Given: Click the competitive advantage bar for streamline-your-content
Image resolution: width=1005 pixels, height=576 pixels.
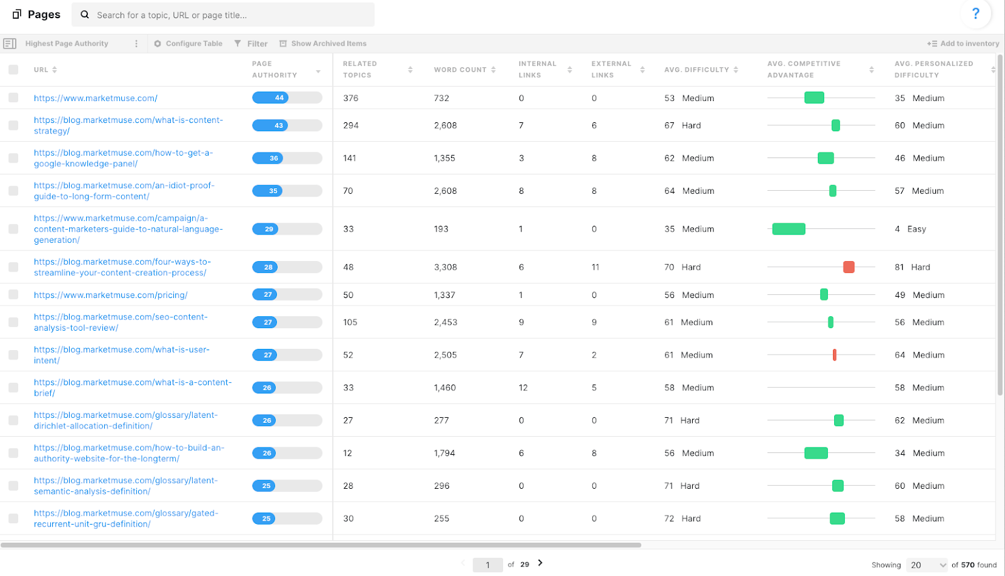Looking at the screenshot, I should point(849,267).
